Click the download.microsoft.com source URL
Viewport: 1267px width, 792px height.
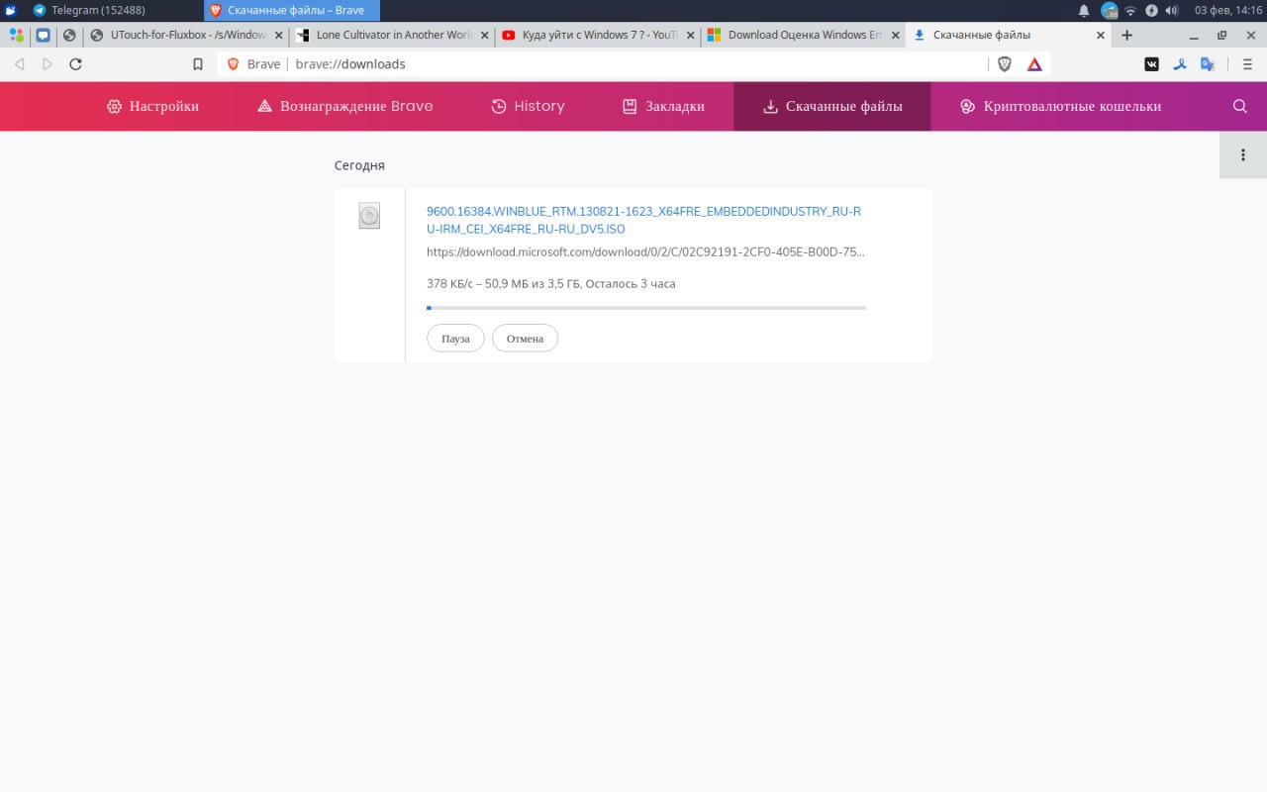click(x=645, y=251)
